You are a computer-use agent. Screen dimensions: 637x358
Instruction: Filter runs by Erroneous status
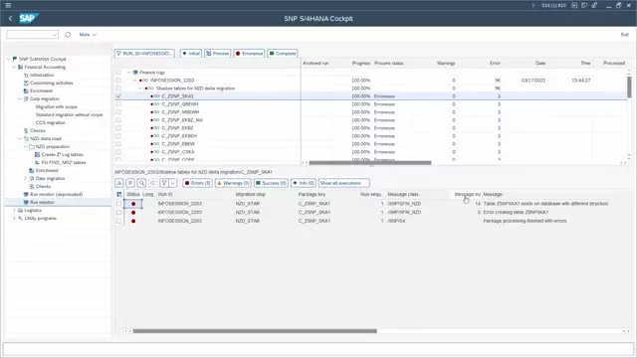(250, 53)
